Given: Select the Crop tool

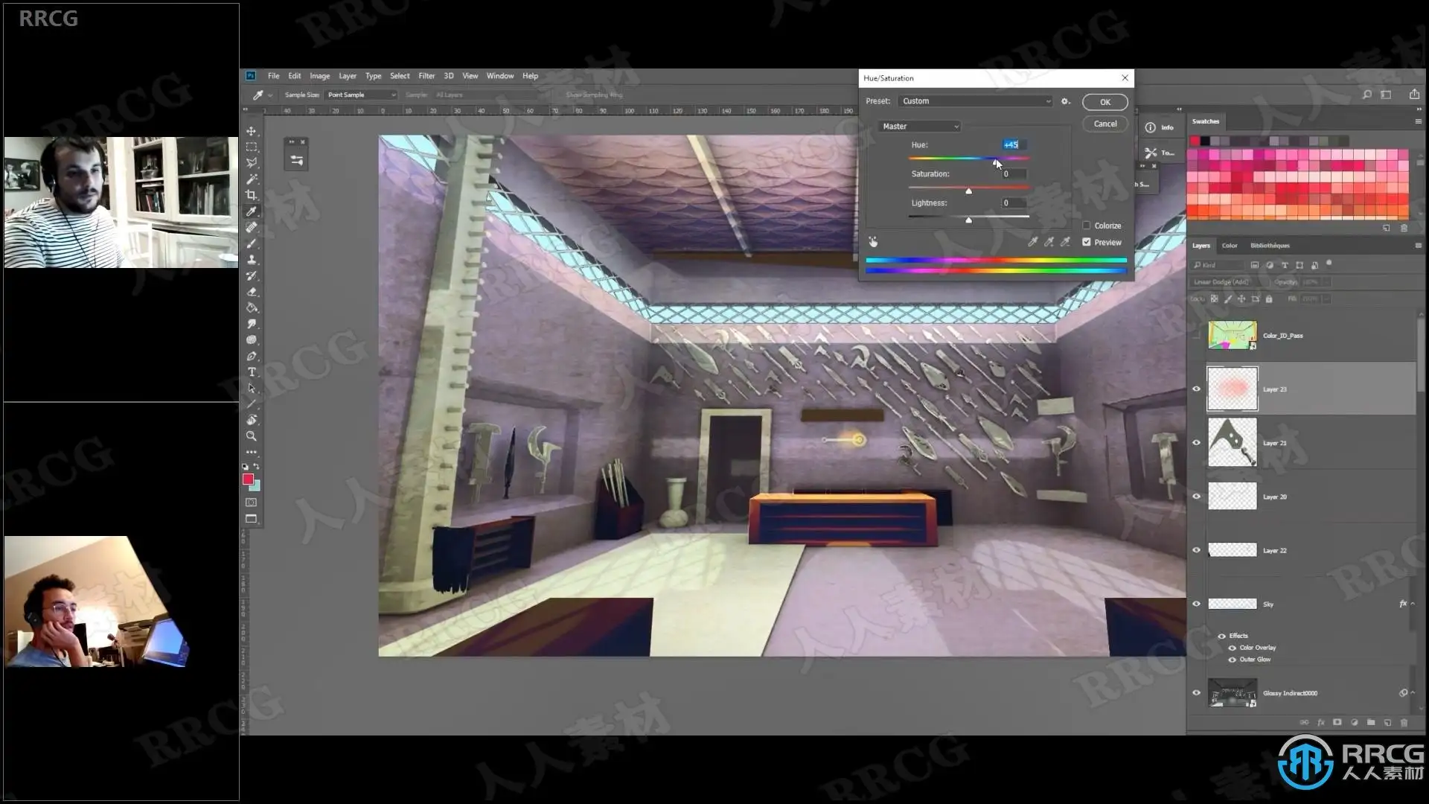Looking at the screenshot, I should point(252,195).
